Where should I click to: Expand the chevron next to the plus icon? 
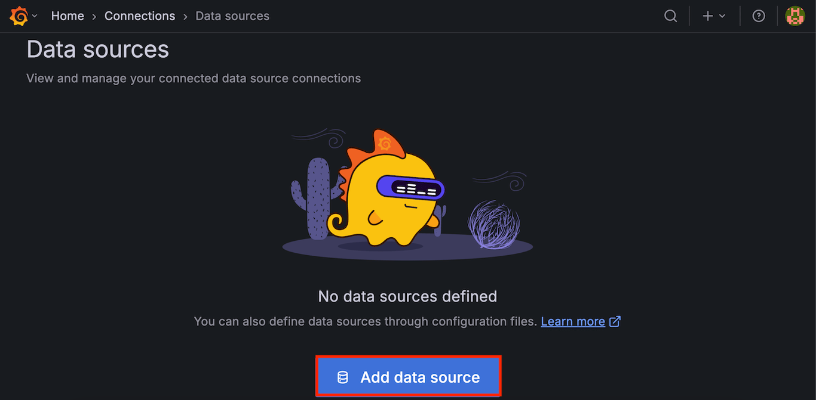point(722,16)
